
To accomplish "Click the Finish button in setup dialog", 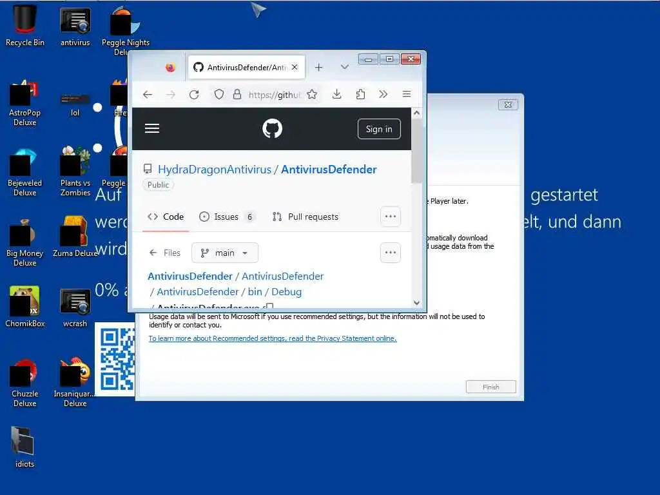I will (490, 387).
